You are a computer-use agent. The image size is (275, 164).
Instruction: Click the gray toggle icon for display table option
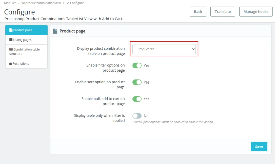[x=137, y=116]
